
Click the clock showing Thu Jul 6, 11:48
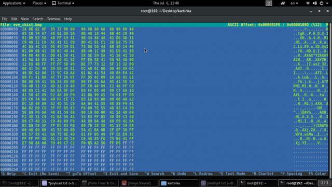[x=166, y=3]
